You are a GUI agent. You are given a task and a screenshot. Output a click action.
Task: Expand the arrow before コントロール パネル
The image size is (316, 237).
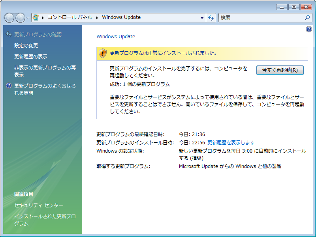click(43, 18)
